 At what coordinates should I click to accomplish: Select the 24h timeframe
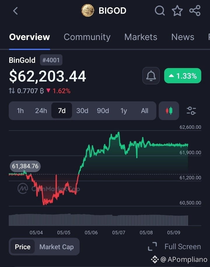[41, 111]
